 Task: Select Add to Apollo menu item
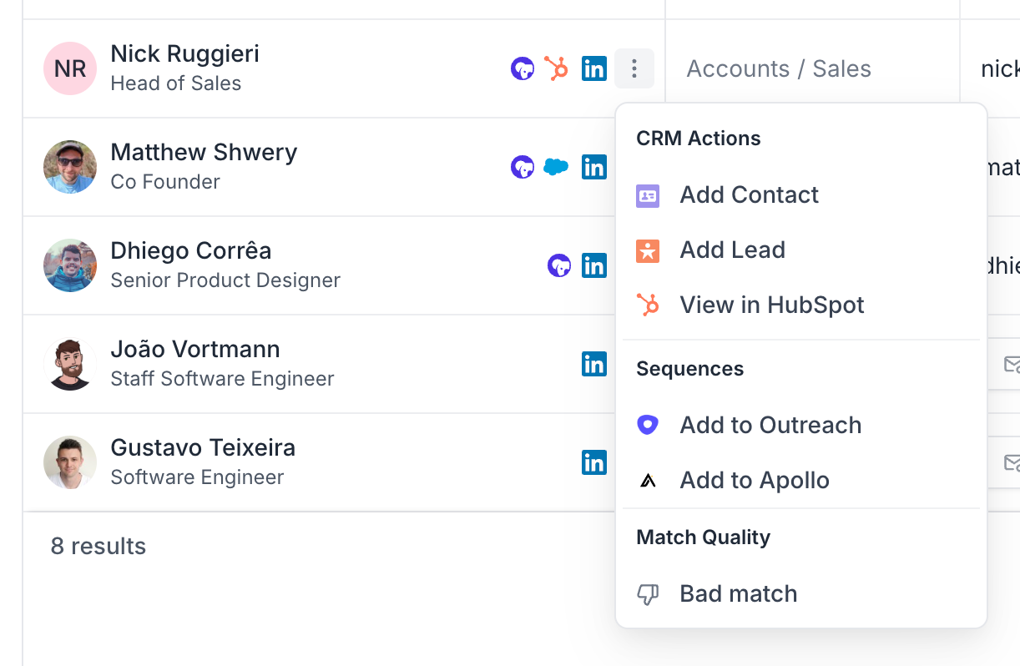(754, 481)
